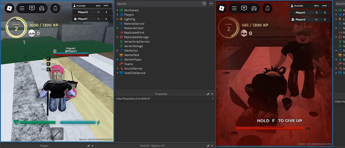Expand the StarterPlayer node

(118, 60)
